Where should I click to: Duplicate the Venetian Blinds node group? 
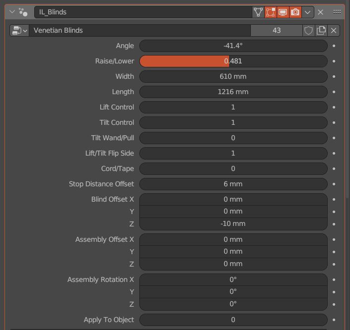321,30
